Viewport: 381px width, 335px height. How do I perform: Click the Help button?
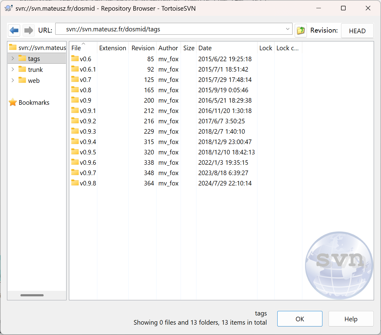tap(351, 319)
